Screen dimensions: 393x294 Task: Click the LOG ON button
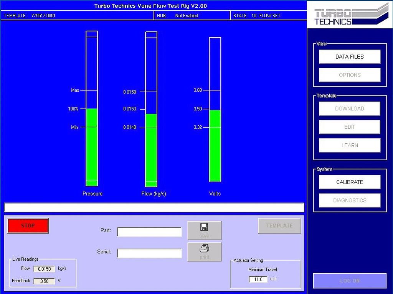coord(350,281)
